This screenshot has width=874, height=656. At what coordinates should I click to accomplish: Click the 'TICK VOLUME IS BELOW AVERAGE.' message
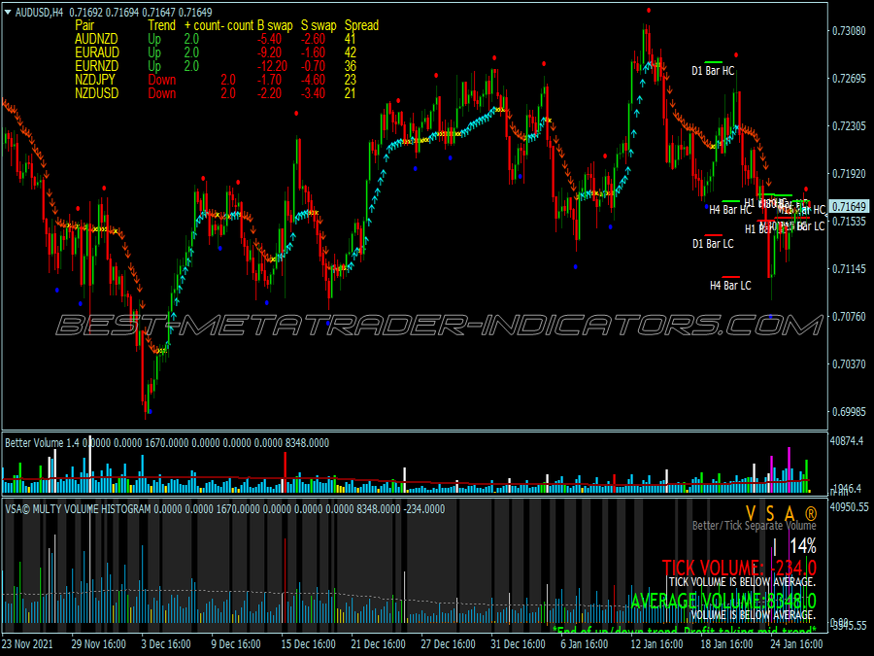(x=742, y=582)
